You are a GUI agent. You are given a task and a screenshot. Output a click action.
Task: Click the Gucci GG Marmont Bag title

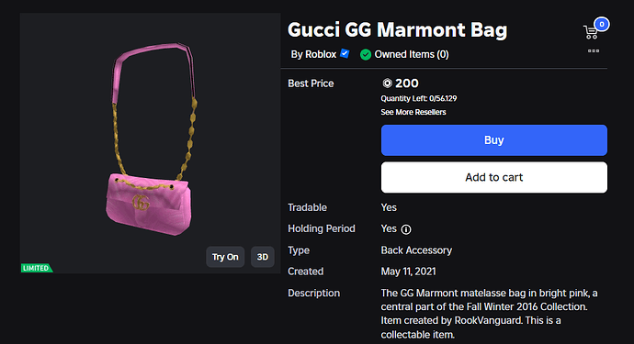click(x=397, y=30)
